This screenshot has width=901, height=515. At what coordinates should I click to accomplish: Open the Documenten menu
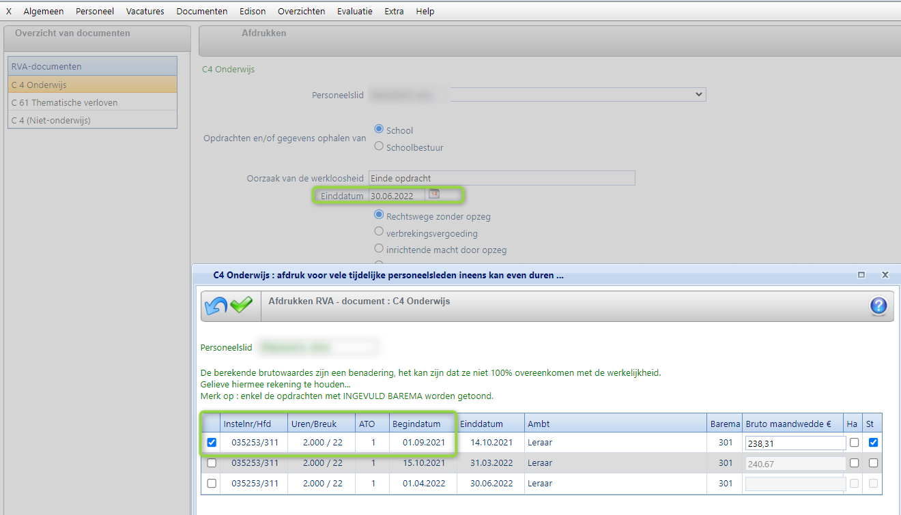point(202,11)
